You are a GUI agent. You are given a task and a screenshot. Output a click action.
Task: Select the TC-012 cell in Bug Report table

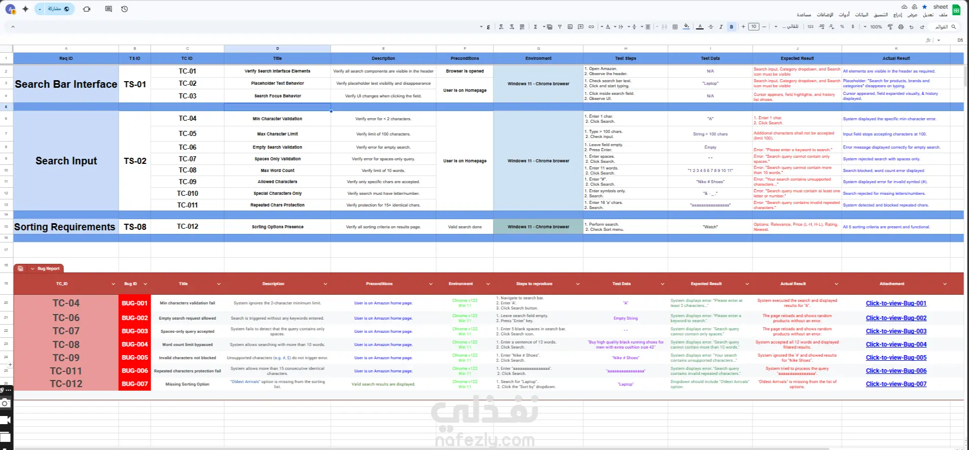click(66, 384)
